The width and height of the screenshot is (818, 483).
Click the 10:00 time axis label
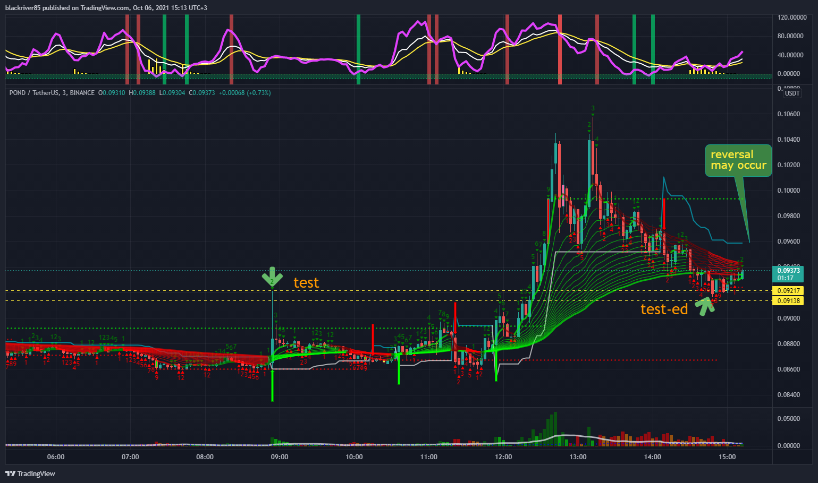coord(355,457)
